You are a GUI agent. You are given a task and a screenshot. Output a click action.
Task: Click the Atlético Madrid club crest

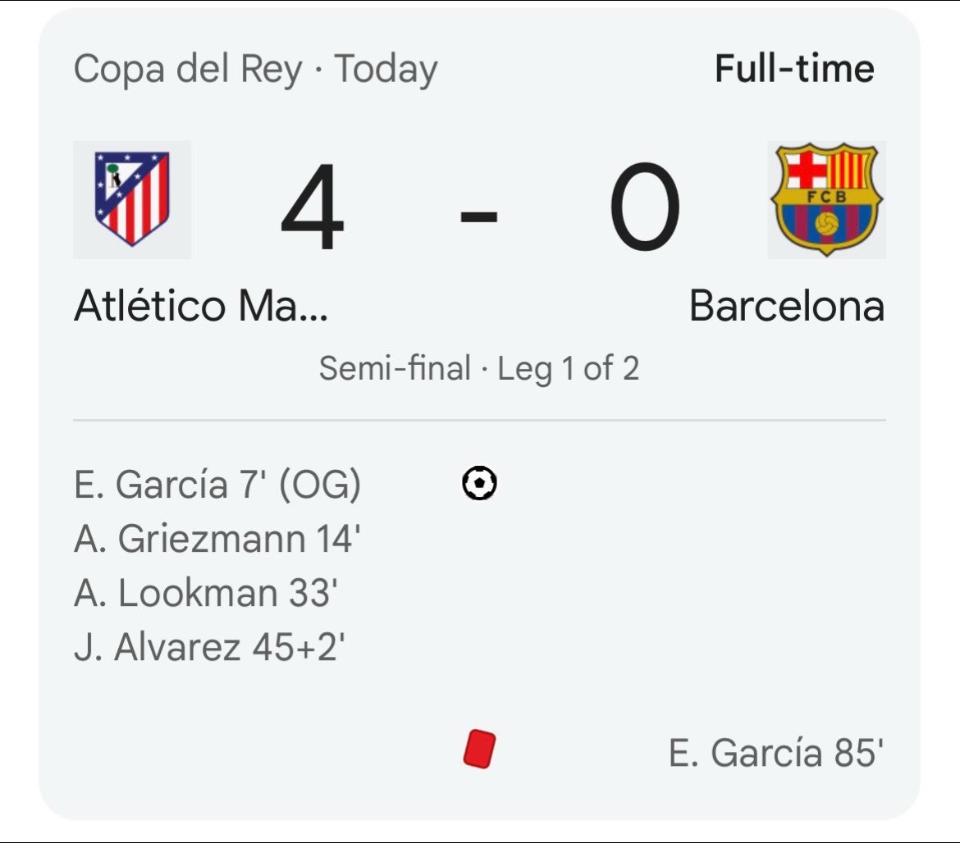[x=132, y=199]
